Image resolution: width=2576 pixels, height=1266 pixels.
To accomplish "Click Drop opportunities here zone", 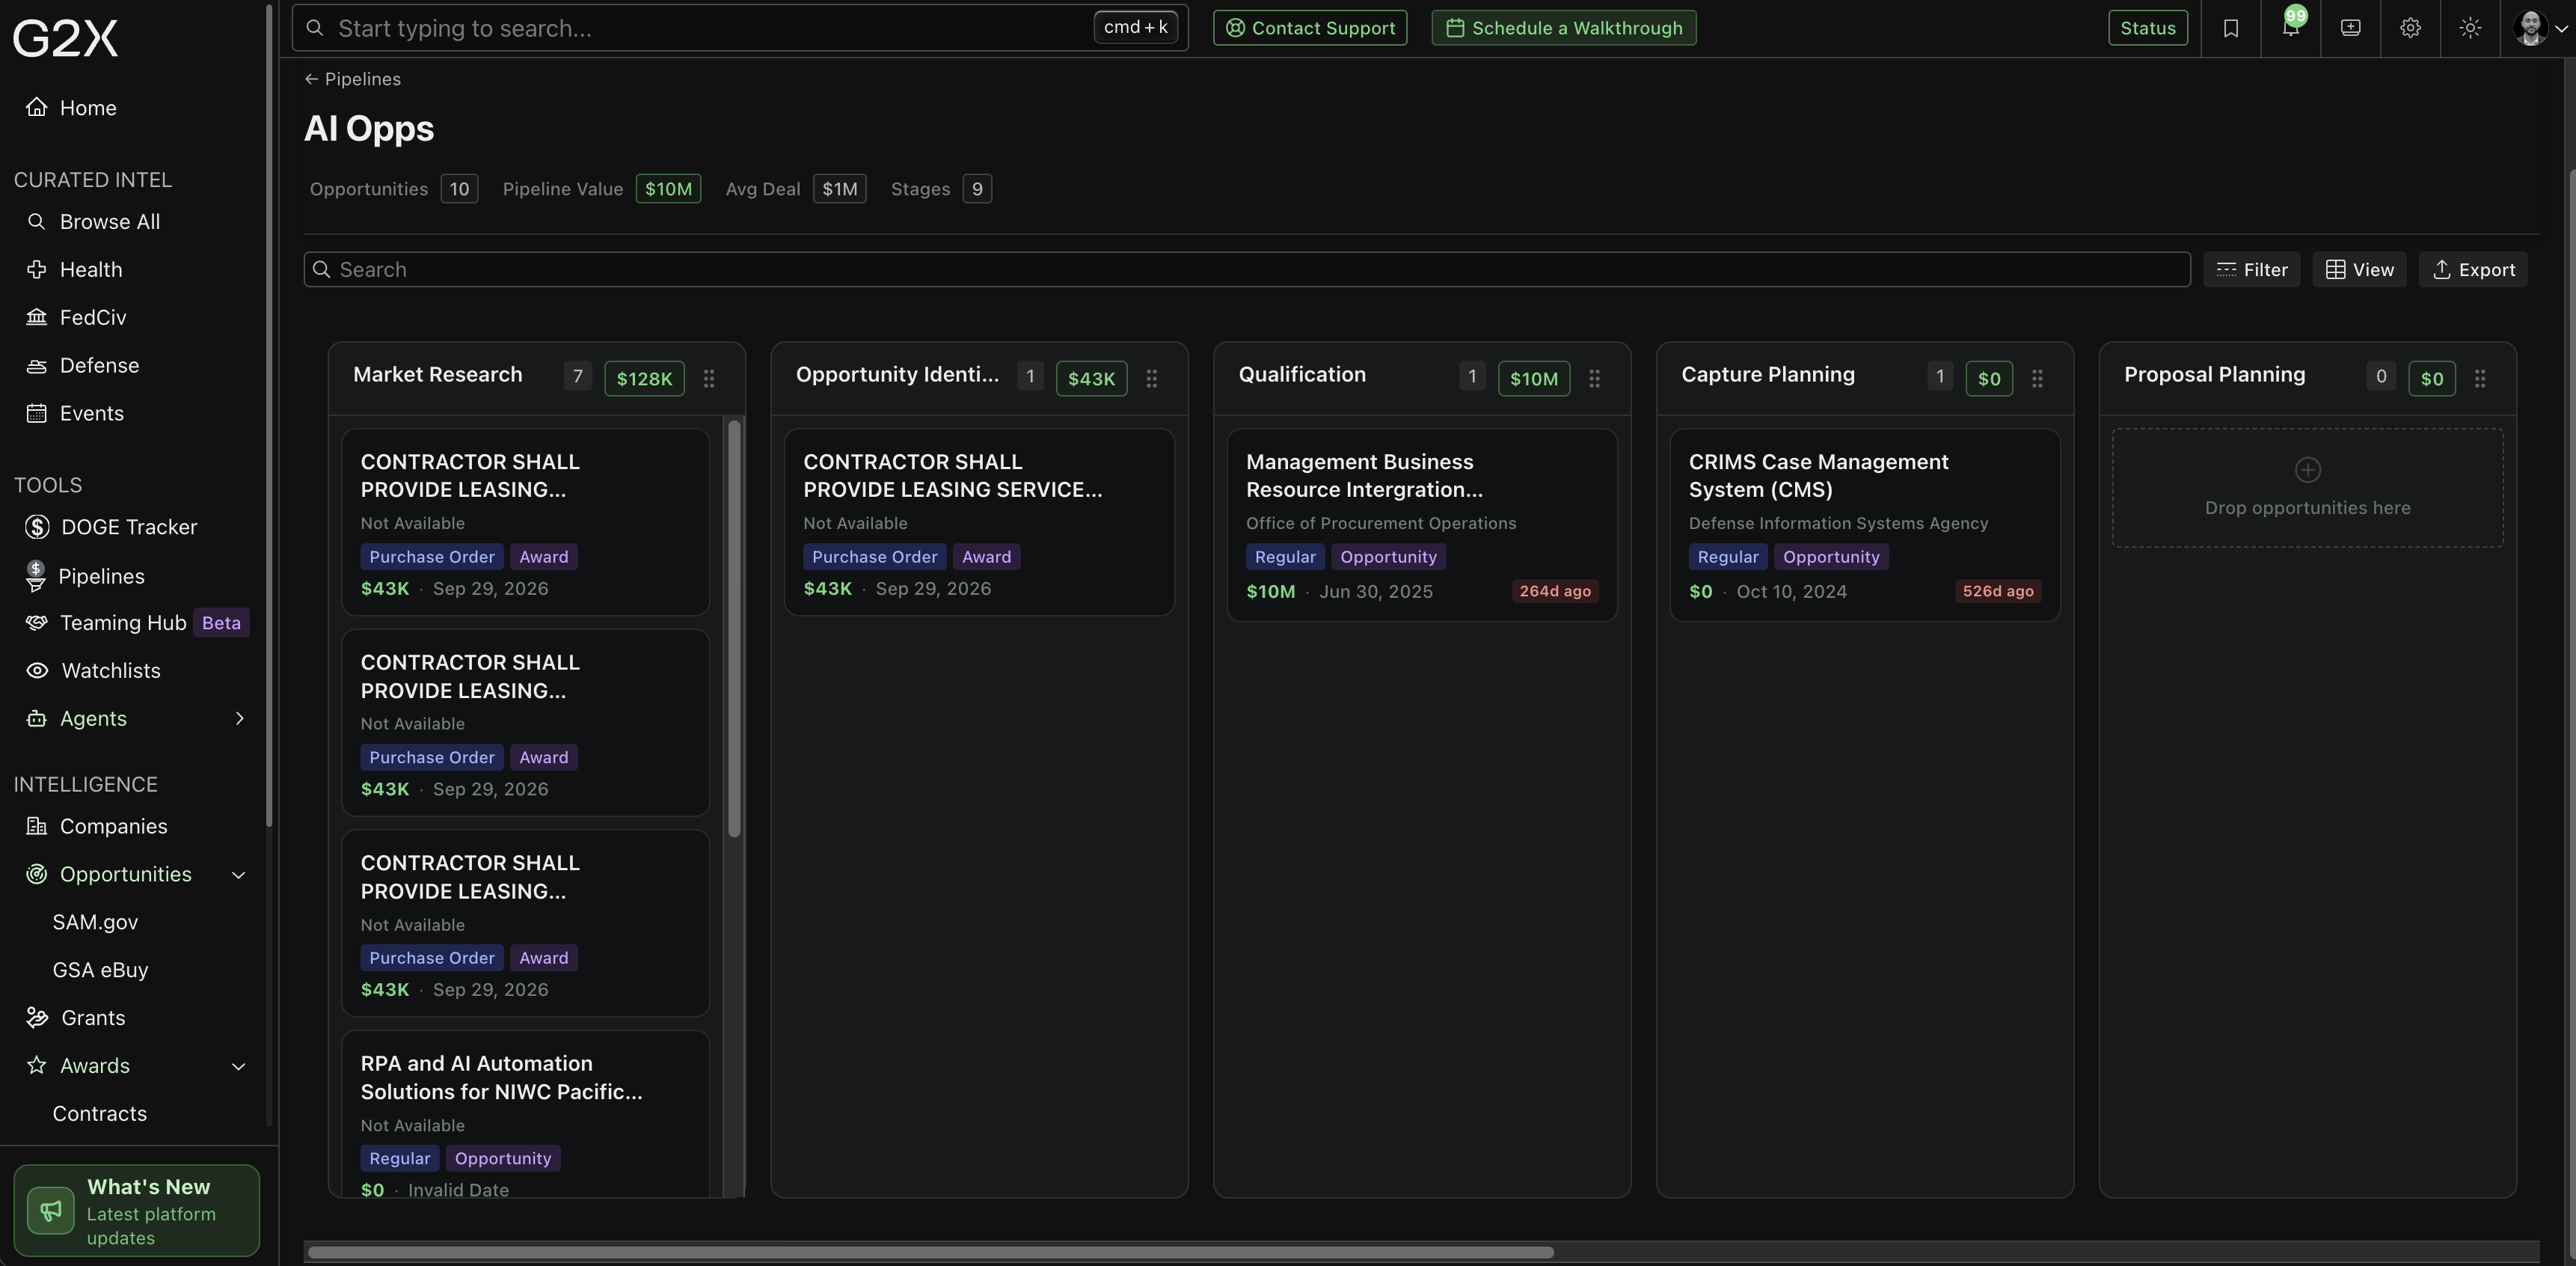I will click(2307, 488).
